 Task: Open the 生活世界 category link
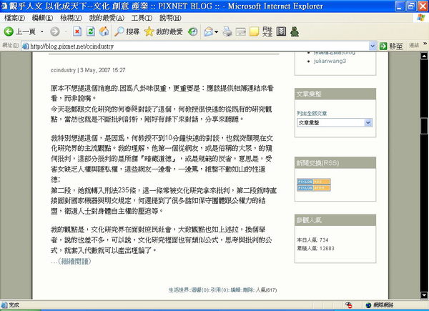(x=178, y=290)
